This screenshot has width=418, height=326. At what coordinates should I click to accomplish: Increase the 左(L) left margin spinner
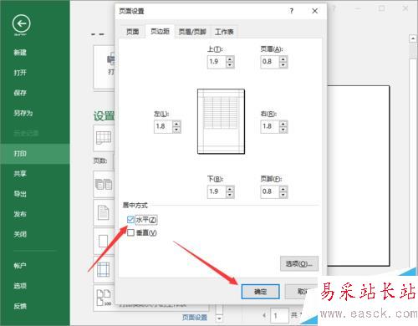(176, 124)
